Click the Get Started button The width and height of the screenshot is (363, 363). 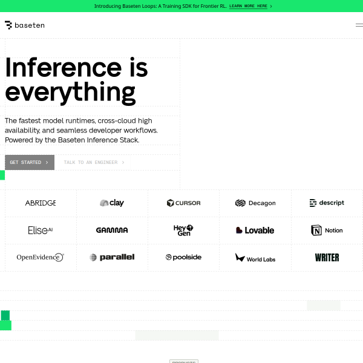[30, 162]
